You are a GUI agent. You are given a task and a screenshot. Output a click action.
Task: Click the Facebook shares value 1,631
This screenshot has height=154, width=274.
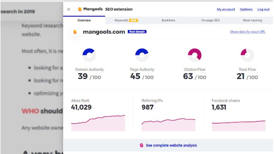[219, 107]
